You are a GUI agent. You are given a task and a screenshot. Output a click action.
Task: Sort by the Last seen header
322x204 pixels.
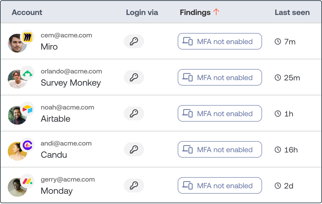(x=292, y=12)
